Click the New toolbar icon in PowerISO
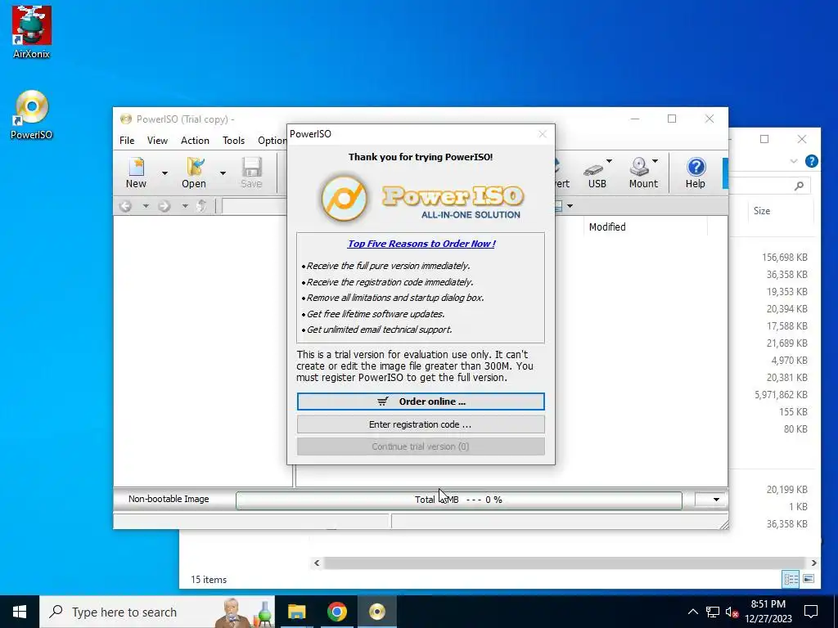838x628 pixels. pyautogui.click(x=137, y=172)
